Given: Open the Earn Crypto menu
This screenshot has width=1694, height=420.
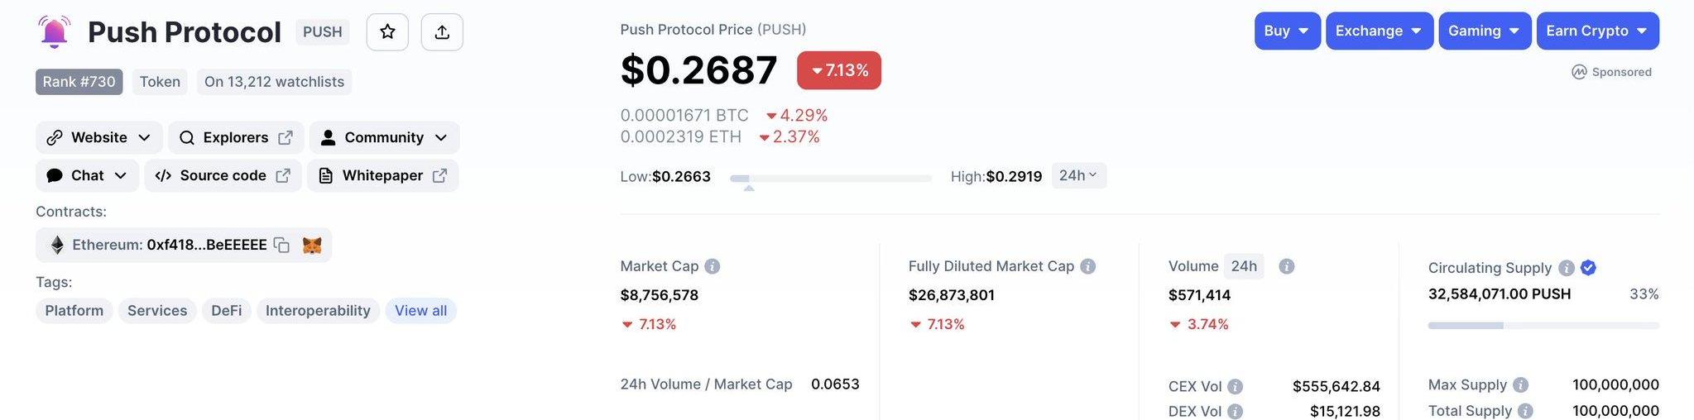Looking at the screenshot, I should (x=1597, y=31).
